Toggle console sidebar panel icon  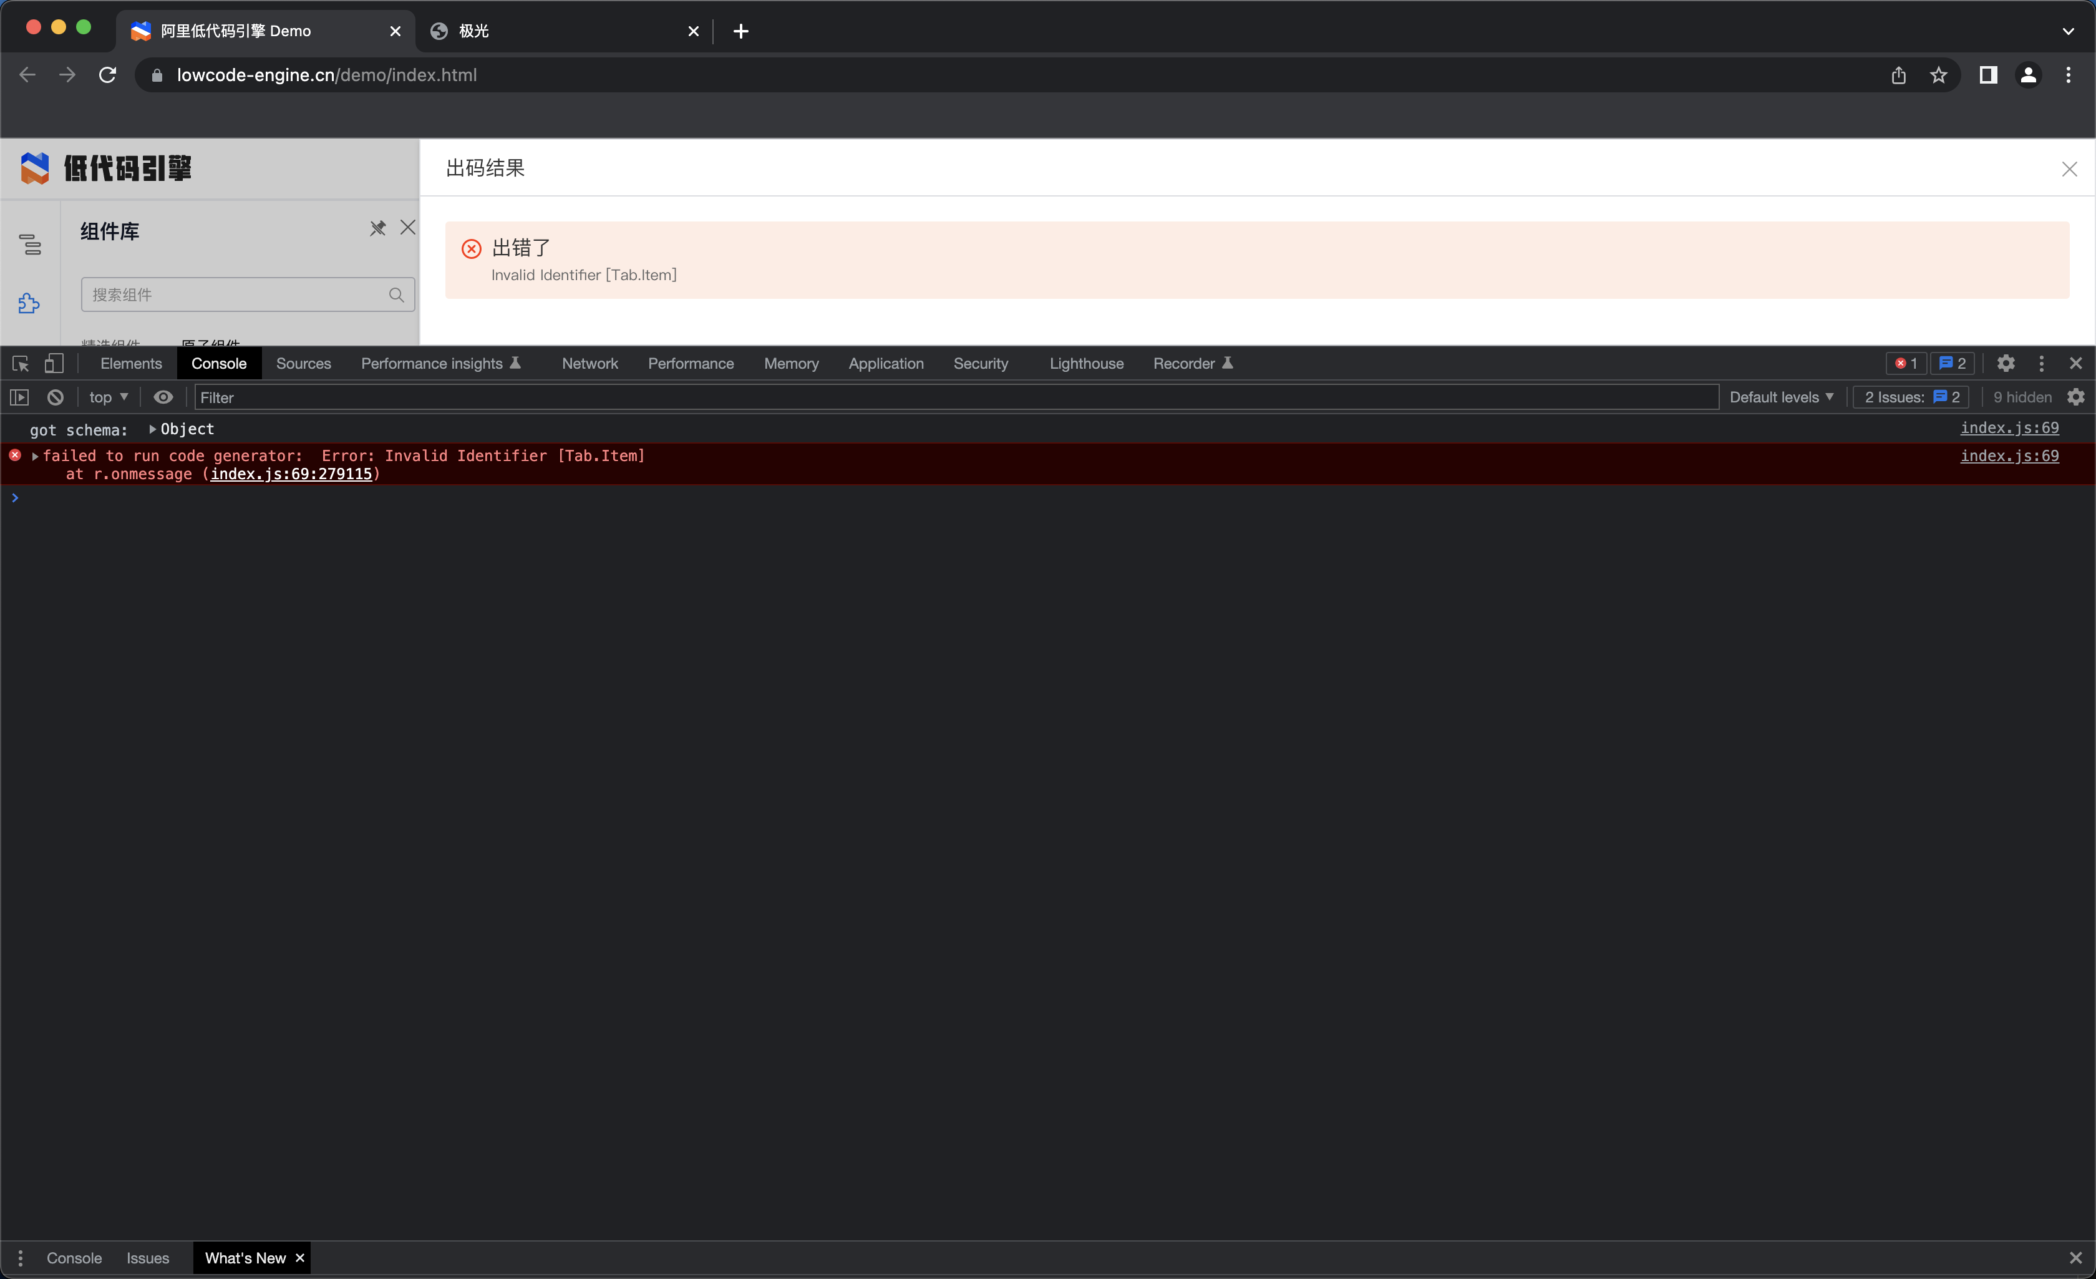(x=19, y=397)
